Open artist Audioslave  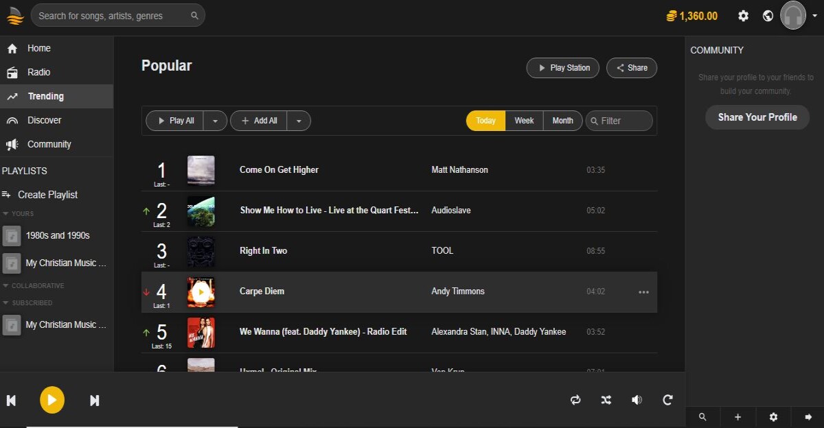click(451, 210)
